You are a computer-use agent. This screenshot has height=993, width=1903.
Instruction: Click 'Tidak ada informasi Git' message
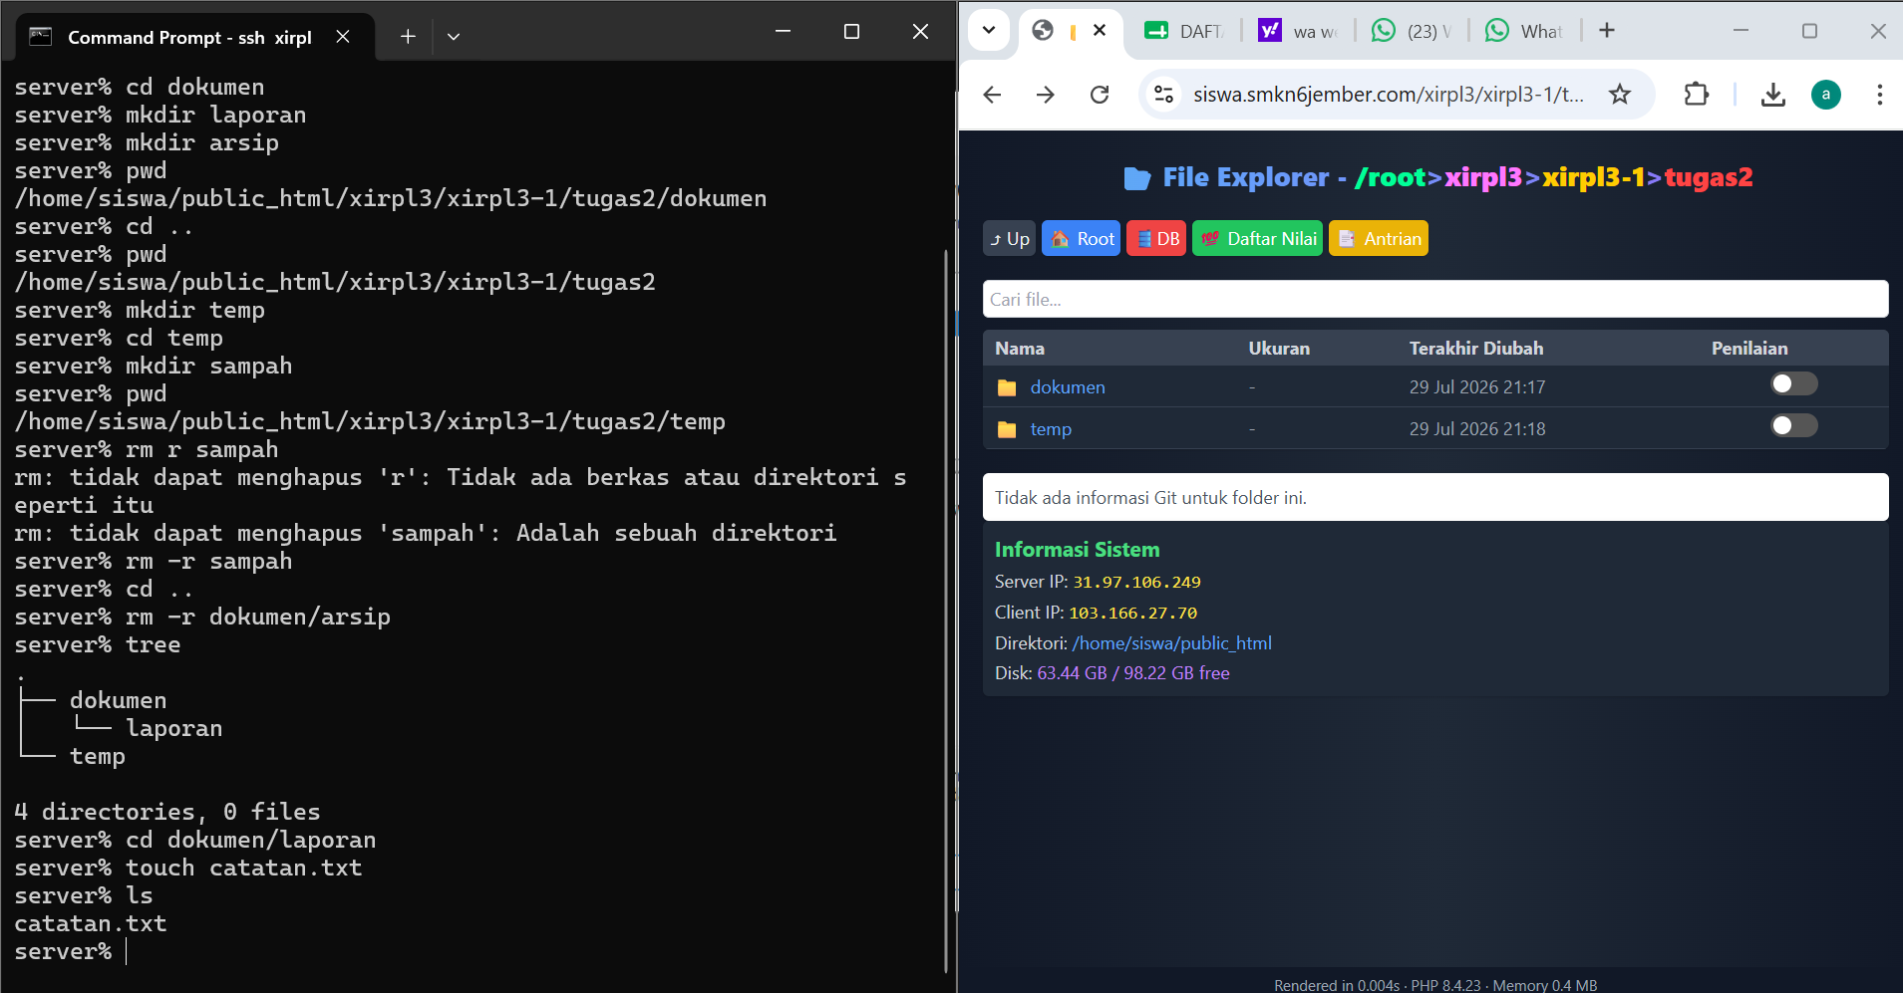pyautogui.click(x=1150, y=498)
